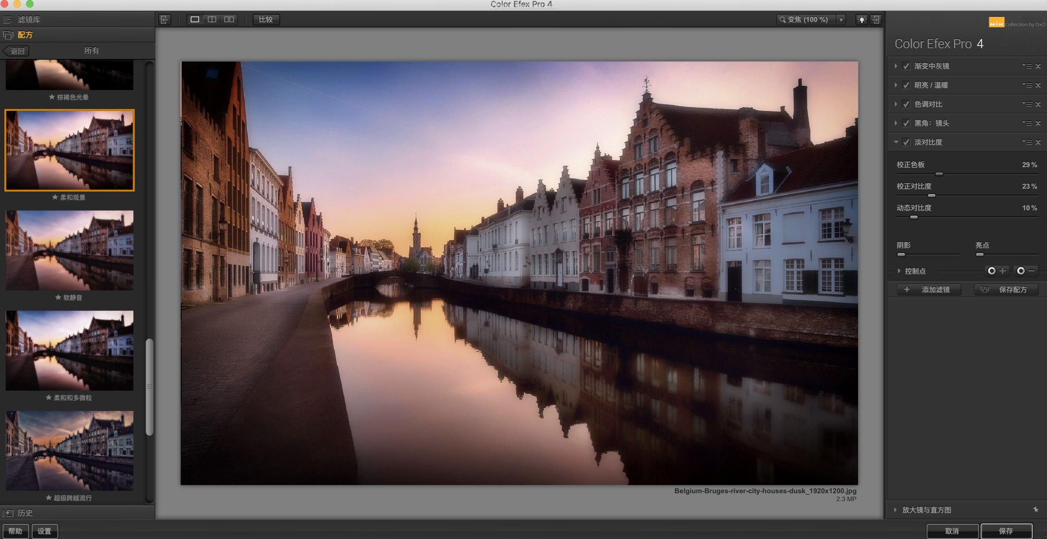
Task: Click the 返回 back button
Action: (16, 51)
